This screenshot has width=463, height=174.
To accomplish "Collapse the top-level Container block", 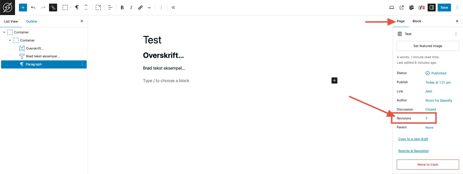I will tap(4, 32).
